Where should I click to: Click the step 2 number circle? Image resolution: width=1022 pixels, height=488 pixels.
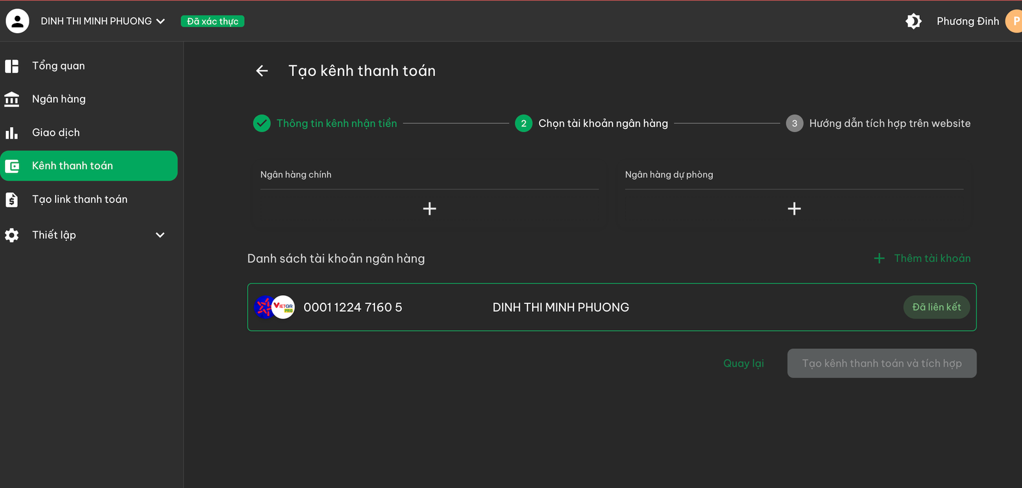(x=524, y=123)
